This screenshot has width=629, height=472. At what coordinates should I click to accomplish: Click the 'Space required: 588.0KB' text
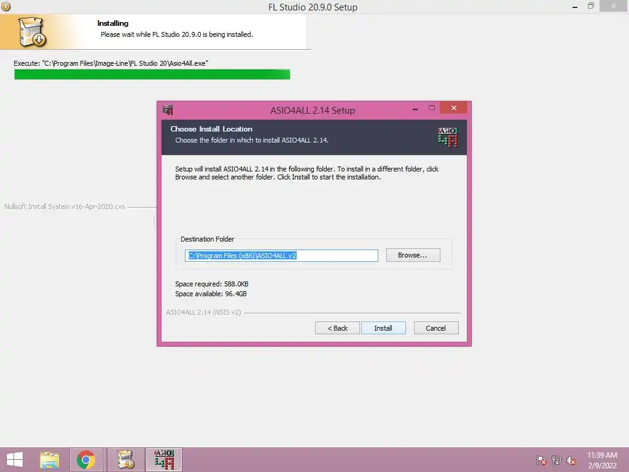(x=212, y=284)
